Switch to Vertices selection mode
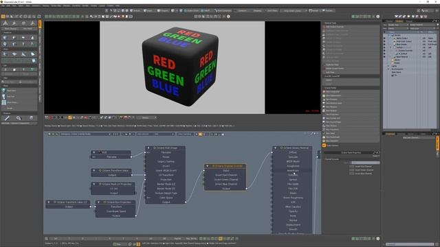Image resolution: width=440 pixels, height=247 pixels. 136,11
